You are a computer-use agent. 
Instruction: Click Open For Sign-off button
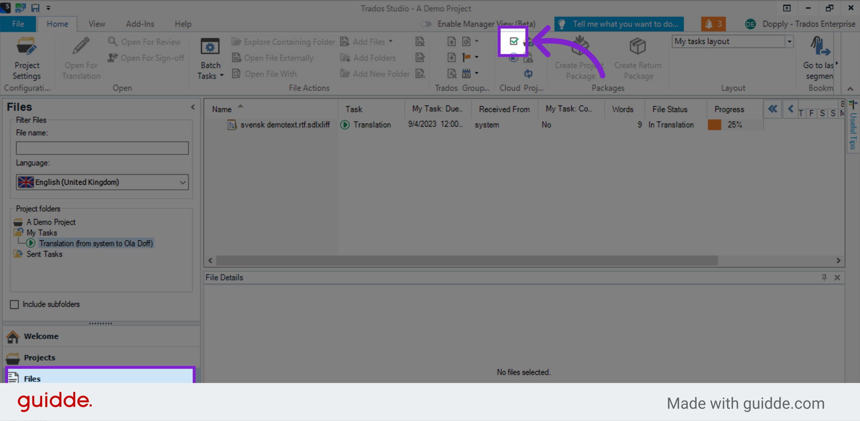[146, 58]
